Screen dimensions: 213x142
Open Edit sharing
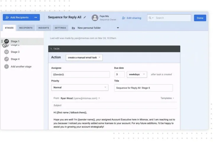pyautogui.click(x=131, y=18)
